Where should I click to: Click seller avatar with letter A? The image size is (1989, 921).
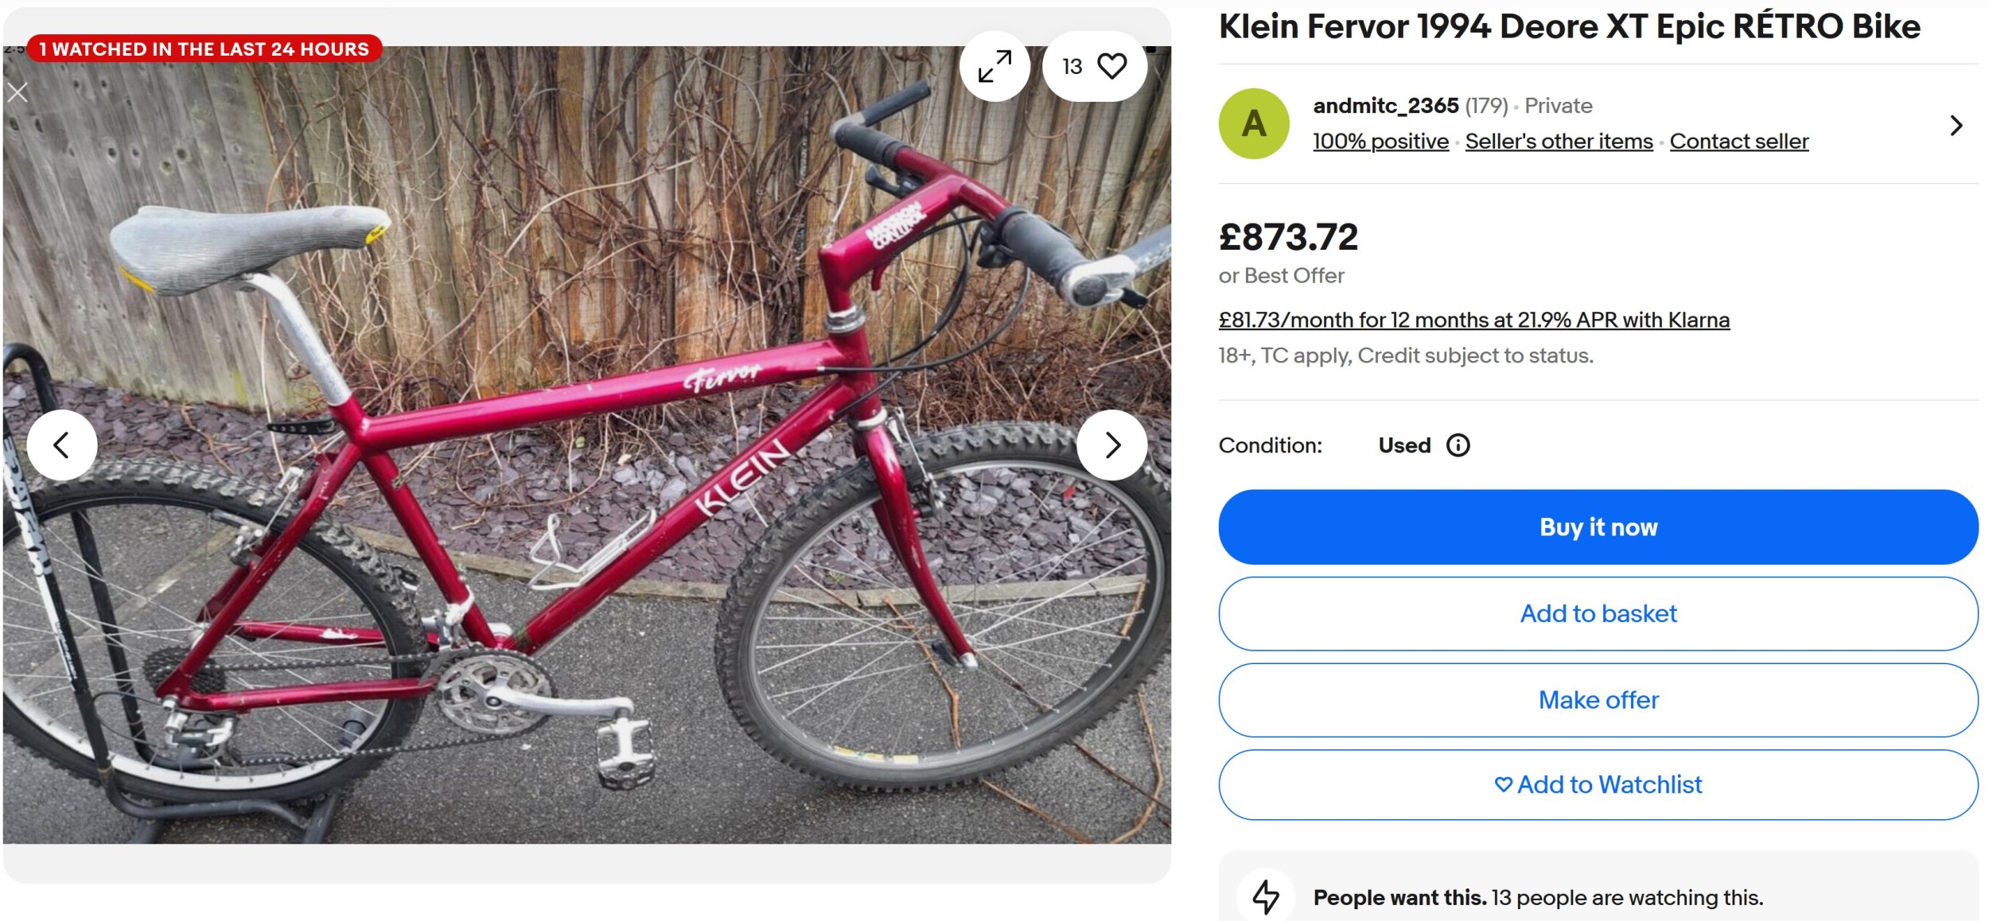coord(1254,124)
